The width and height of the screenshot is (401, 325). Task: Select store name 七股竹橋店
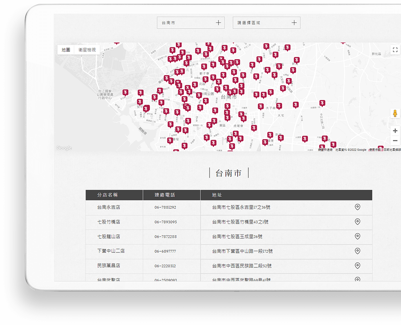pyautogui.click(x=109, y=222)
